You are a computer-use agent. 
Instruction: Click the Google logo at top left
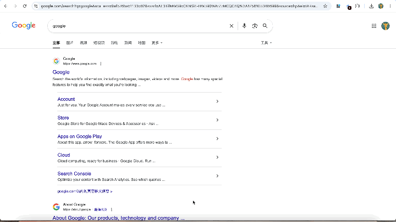23,26
